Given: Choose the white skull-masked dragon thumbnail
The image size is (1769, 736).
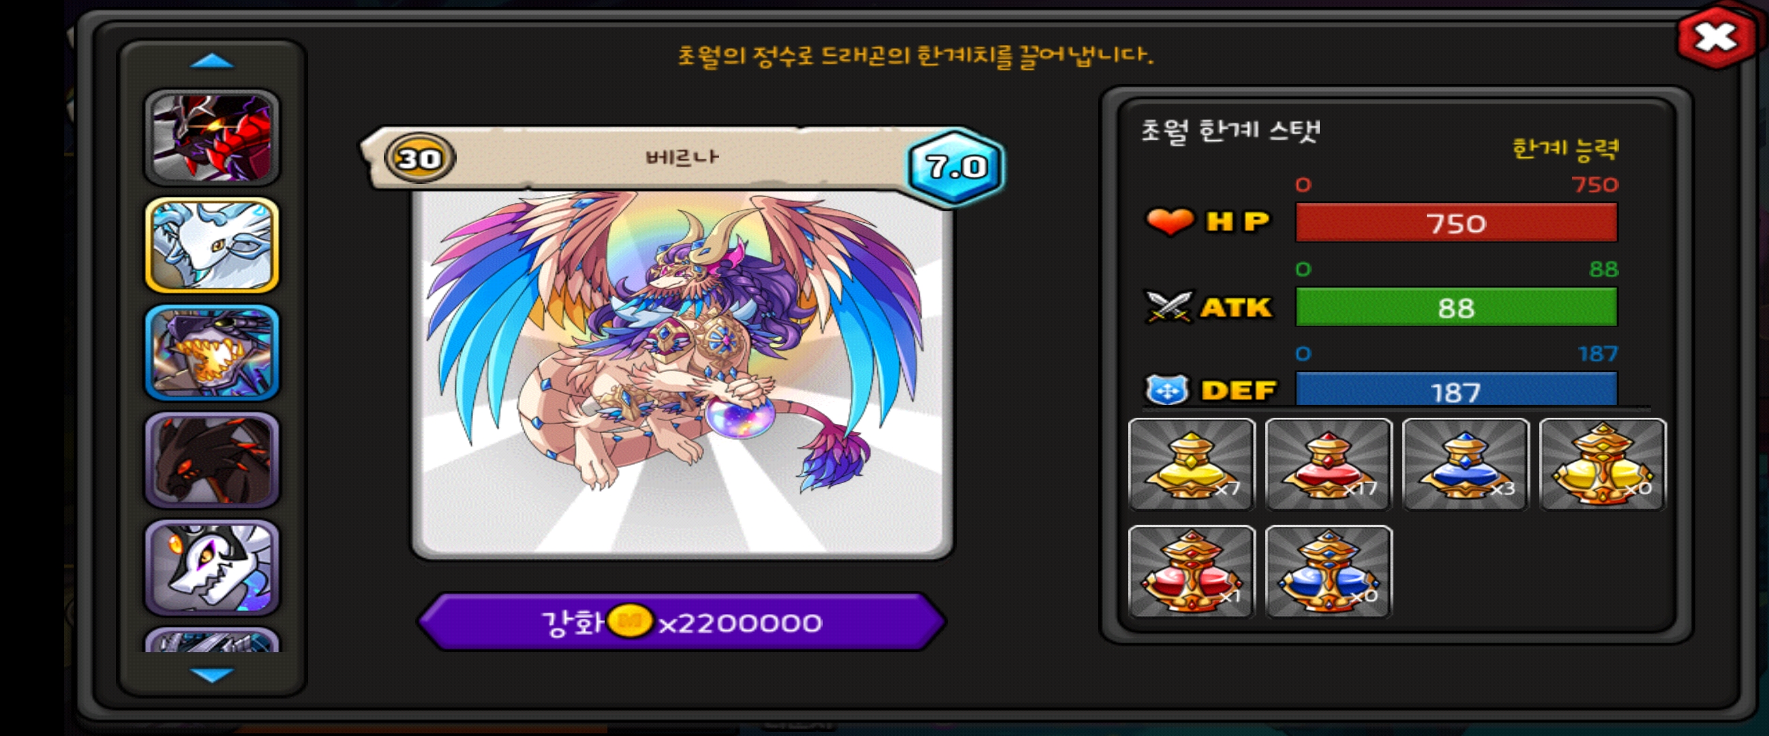Looking at the screenshot, I should pyautogui.click(x=211, y=567).
